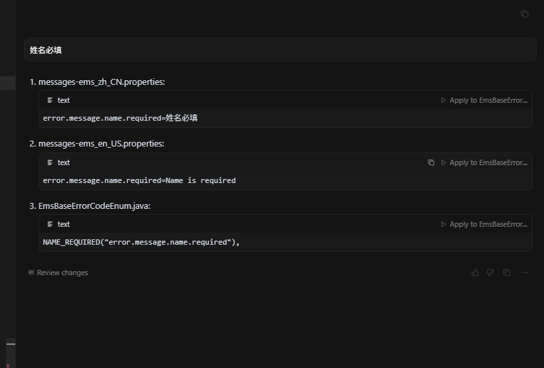Open Review changes
This screenshot has height=368, width=544.
pyautogui.click(x=62, y=273)
